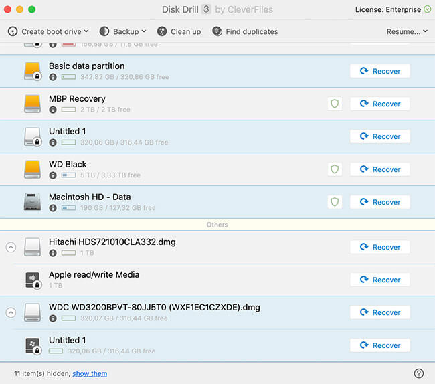Recover the WD Black drive
This screenshot has width=435, height=384.
380,169
